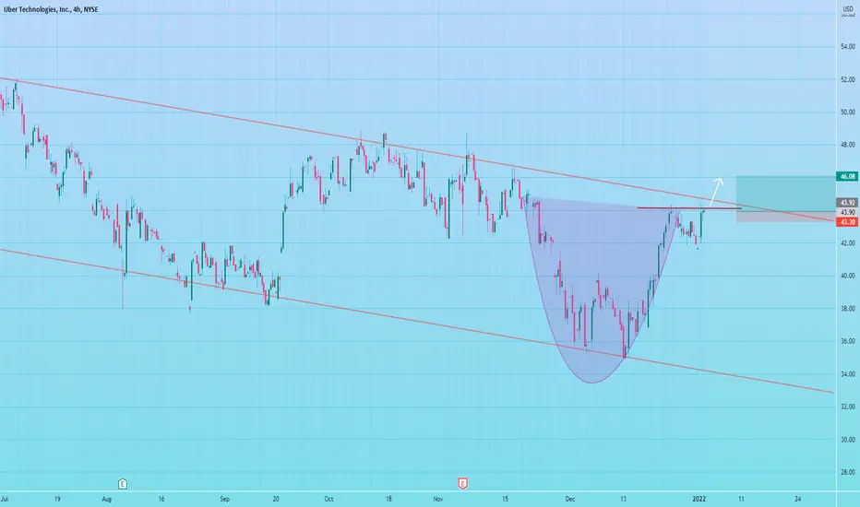Click the Uber Technologies, Inc. chart title
860x507 pixels.
tap(51, 9)
